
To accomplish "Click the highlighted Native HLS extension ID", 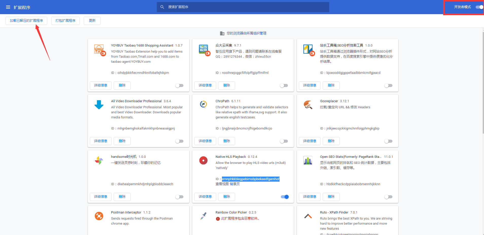I will [251, 179].
